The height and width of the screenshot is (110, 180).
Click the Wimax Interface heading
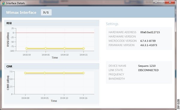21,12
